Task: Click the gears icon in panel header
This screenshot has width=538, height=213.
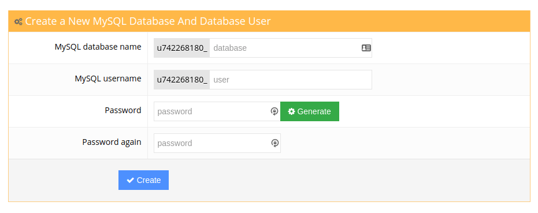Action: pos(18,21)
